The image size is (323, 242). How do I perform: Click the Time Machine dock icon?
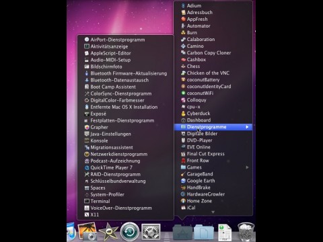point(130,232)
